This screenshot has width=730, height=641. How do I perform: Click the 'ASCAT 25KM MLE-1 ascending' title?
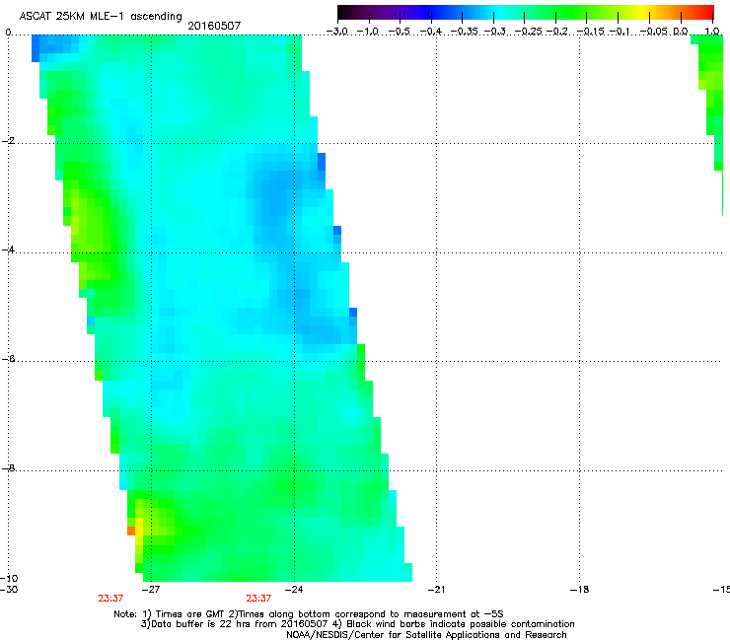coord(101,17)
